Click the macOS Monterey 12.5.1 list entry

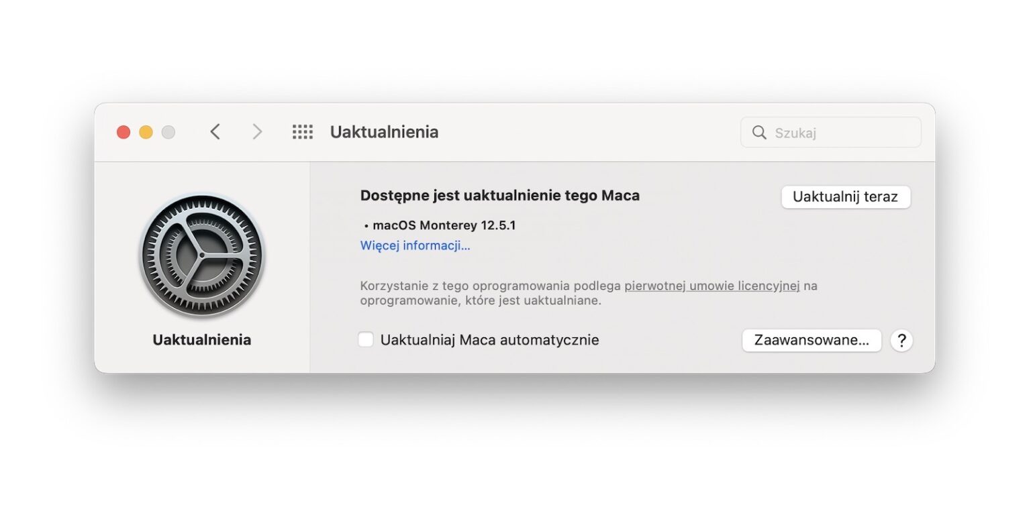tap(443, 225)
